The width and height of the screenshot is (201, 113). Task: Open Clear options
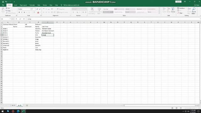180,13
